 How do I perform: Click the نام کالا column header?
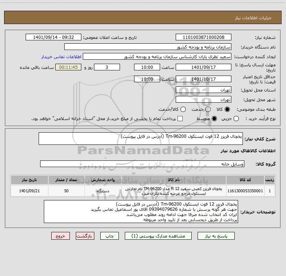(x=174, y=180)
